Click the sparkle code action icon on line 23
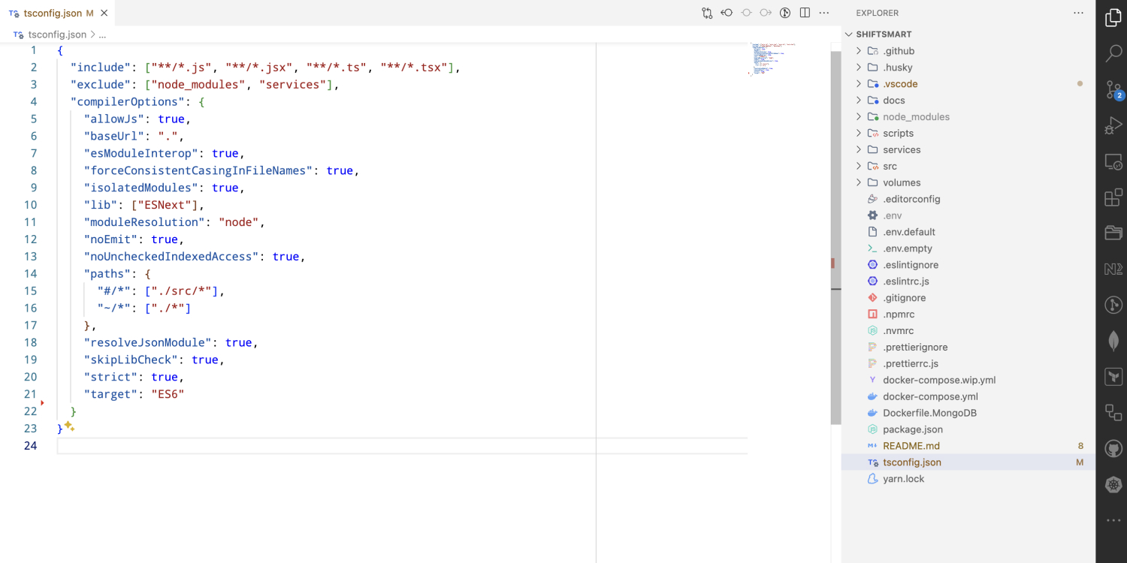1127x563 pixels. pos(68,426)
